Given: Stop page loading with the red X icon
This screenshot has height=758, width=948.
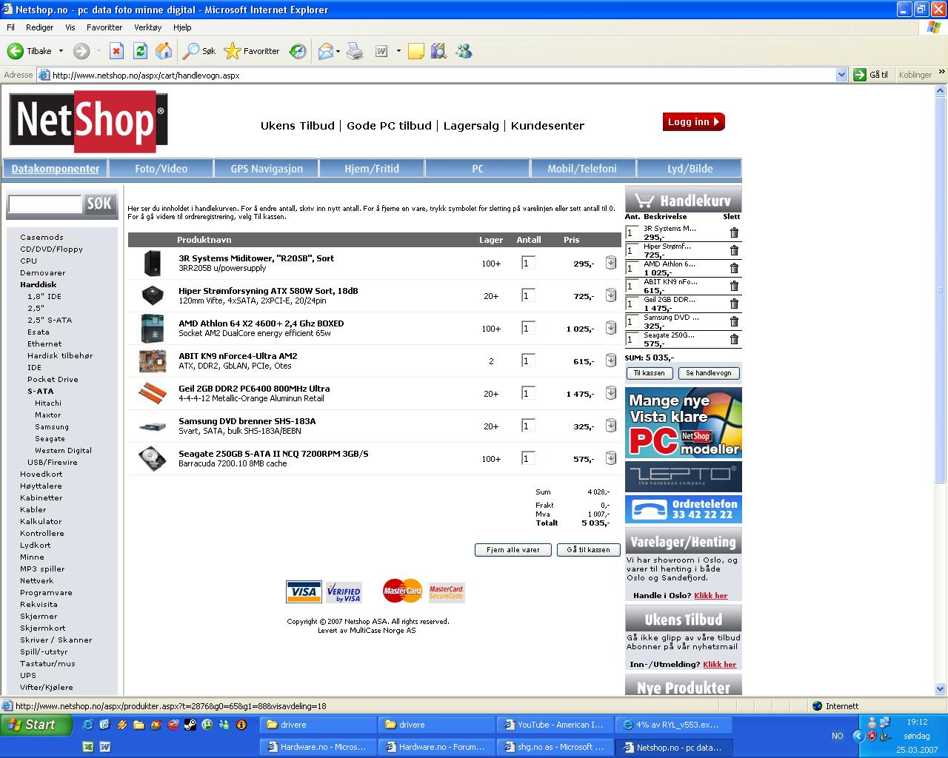Looking at the screenshot, I should coord(116,51).
